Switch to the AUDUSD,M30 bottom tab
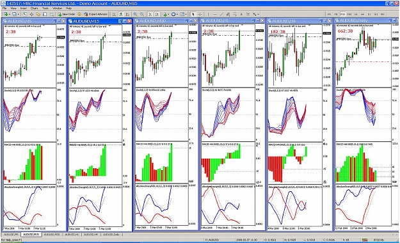 52,234
